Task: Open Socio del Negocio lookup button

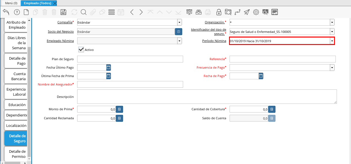Action: point(179,32)
